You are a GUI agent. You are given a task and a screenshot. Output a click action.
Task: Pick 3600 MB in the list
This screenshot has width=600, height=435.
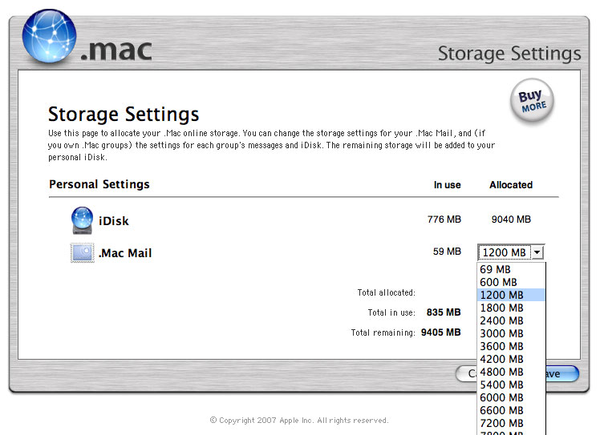[501, 347]
